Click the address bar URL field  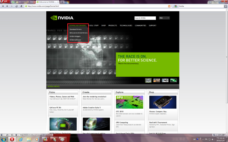click(96, 6)
